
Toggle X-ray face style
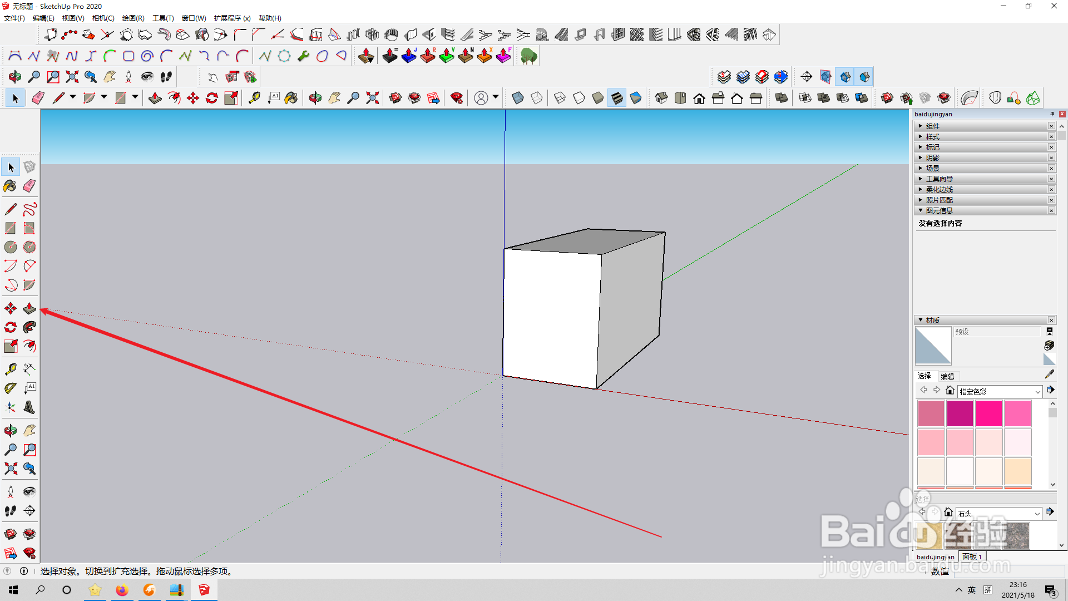pyautogui.click(x=517, y=98)
